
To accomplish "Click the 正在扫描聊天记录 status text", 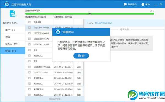I will [x=34, y=10].
